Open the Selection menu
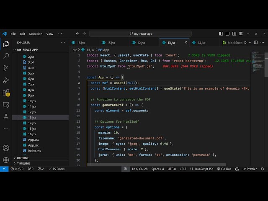This screenshot has height=201, width=268. [x=36, y=33]
